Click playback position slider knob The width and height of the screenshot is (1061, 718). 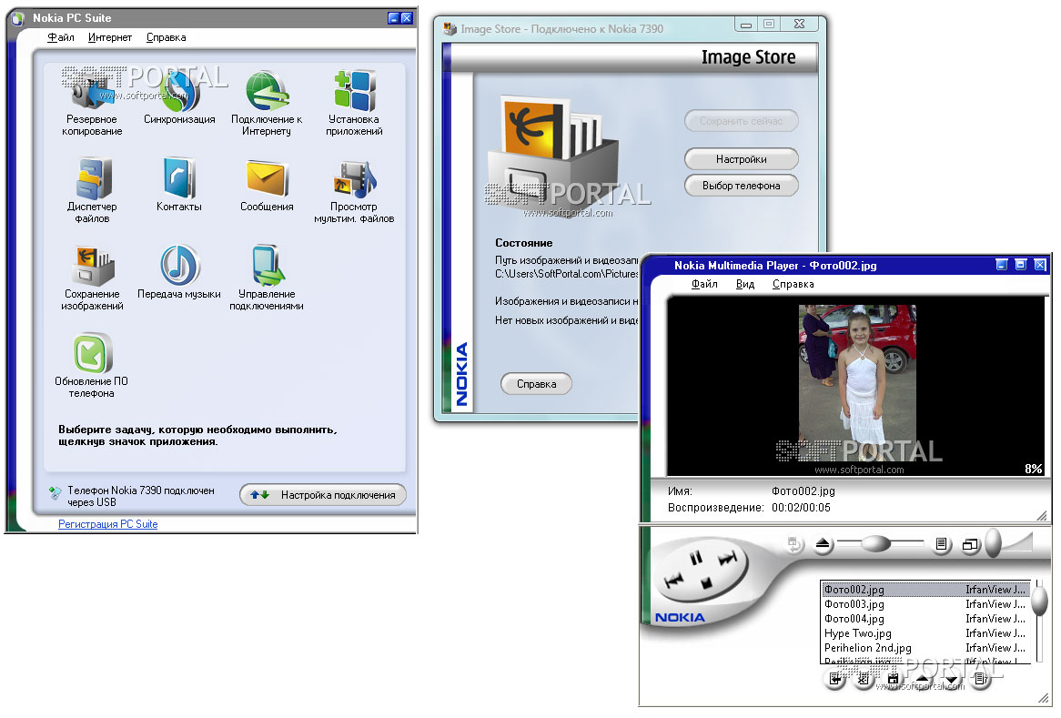point(875,543)
